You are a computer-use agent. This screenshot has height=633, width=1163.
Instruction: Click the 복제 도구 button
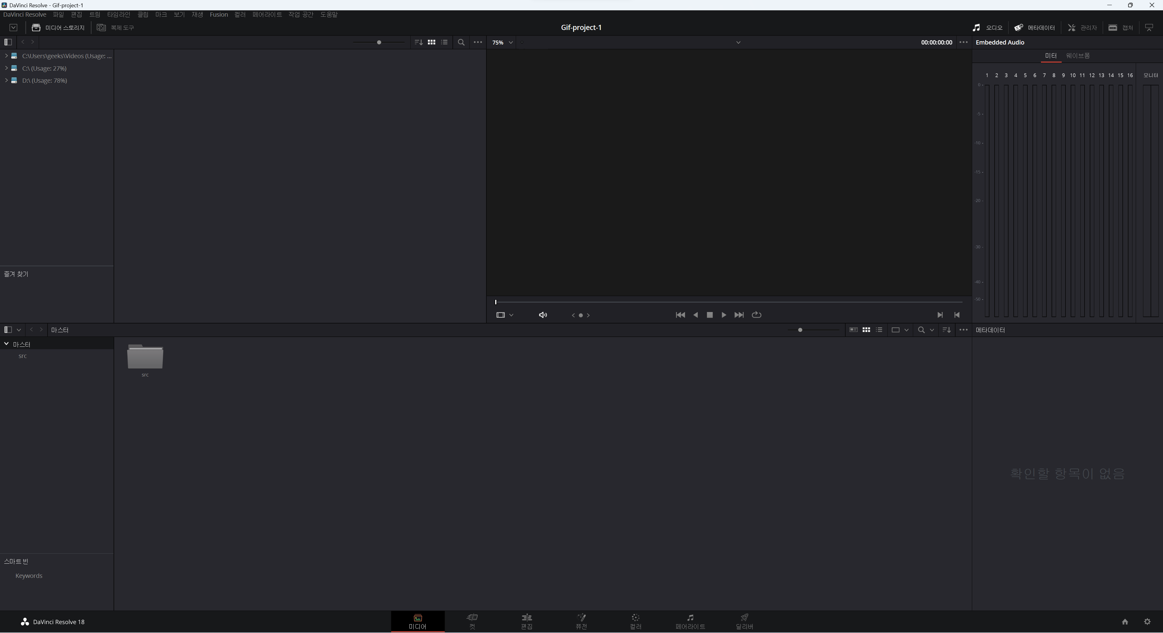pos(116,28)
